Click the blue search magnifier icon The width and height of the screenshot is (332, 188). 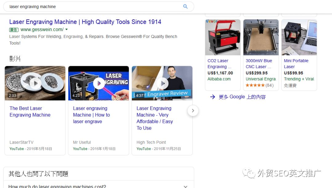click(x=185, y=6)
